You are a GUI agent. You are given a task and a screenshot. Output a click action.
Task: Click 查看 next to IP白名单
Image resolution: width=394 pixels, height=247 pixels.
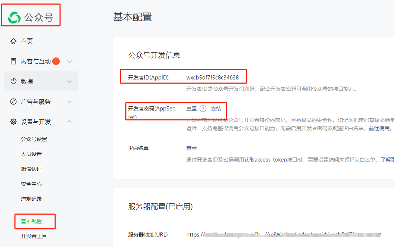tap(191, 148)
